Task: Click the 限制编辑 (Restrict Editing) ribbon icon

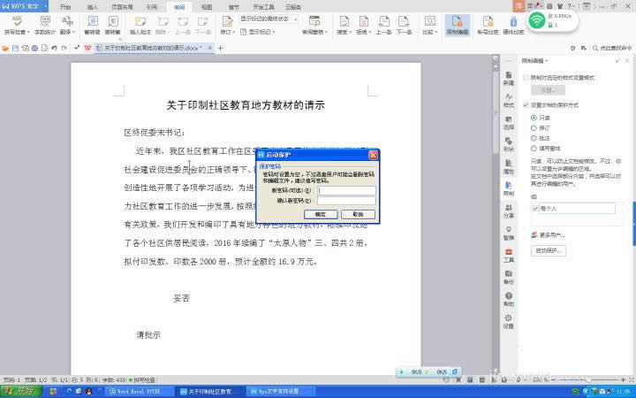Action: tap(456, 24)
